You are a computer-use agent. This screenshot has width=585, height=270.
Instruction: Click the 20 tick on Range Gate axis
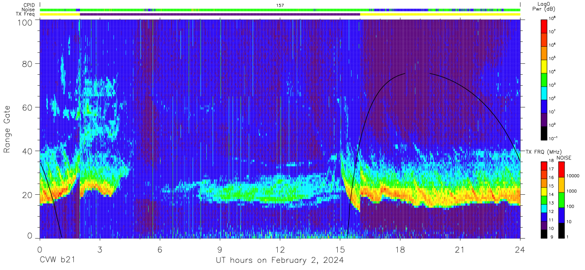27,194
